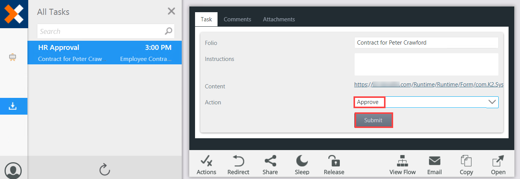The height and width of the screenshot is (179, 520).
Task: Release the selected task
Action: (334, 165)
